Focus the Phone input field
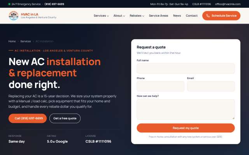Image resolution: width=249 pixels, height=155 pixels. click(161, 86)
